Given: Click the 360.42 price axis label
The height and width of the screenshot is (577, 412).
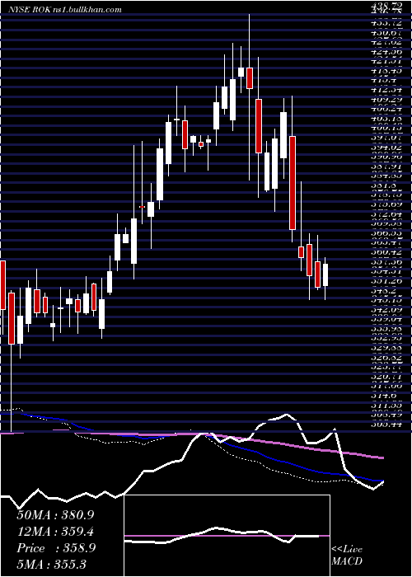Looking at the screenshot, I should coord(386,252).
